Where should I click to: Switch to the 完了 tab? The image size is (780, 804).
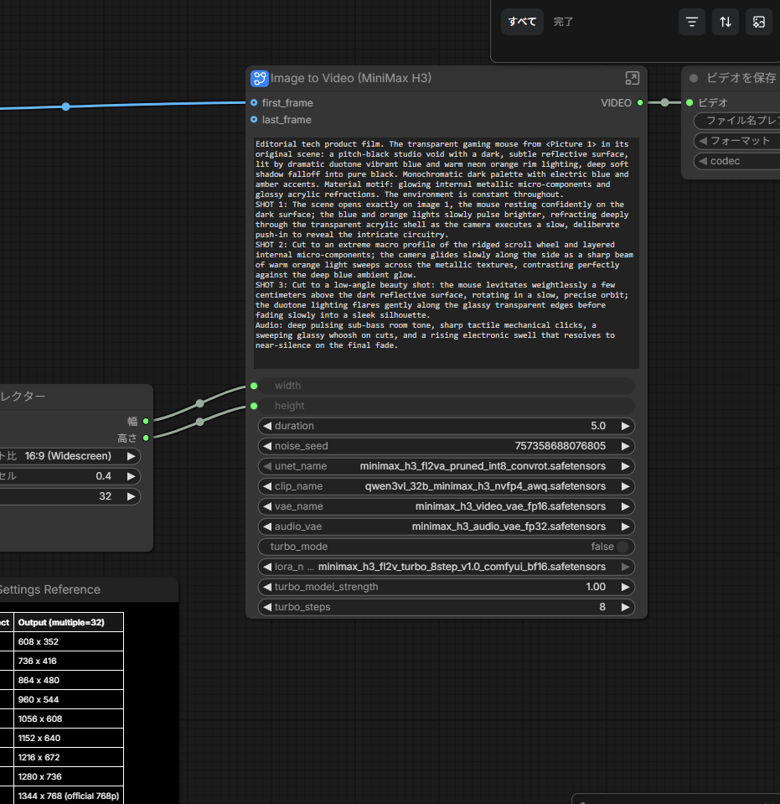coord(563,22)
